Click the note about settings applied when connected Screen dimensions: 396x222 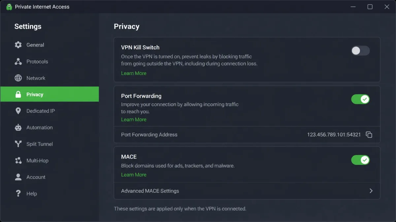pyautogui.click(x=180, y=209)
